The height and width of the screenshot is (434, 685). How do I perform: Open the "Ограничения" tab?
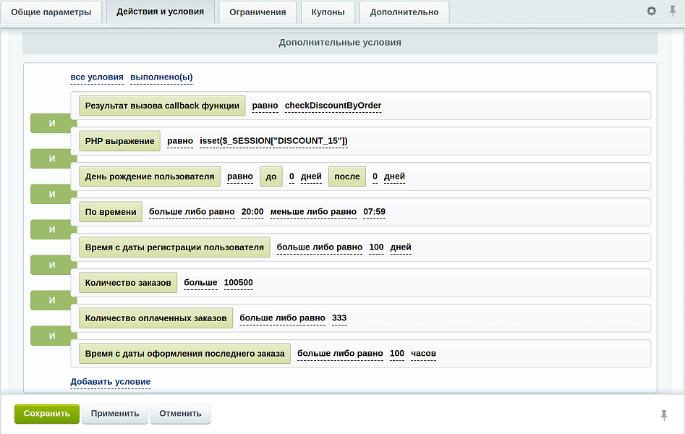point(258,12)
